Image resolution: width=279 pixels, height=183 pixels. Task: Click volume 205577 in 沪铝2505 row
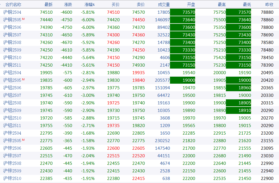162,80
